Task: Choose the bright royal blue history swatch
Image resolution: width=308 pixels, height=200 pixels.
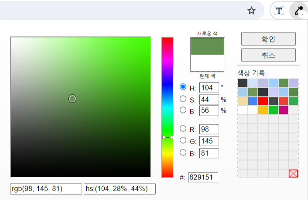Action: pyautogui.click(x=253, y=101)
